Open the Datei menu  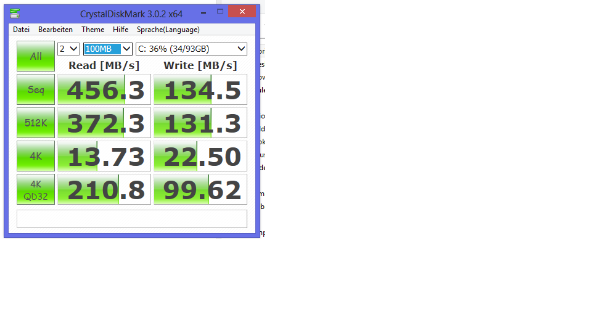coord(21,30)
